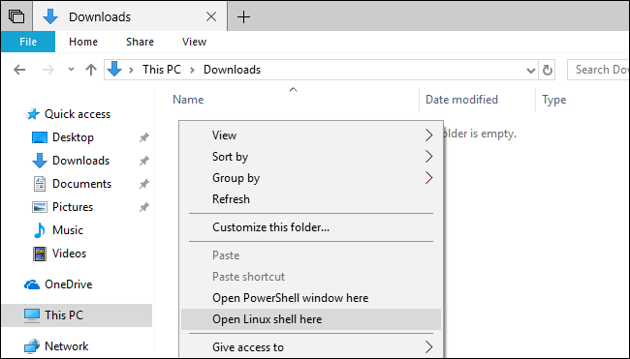Toggle the pin beside Pictures

point(143,207)
